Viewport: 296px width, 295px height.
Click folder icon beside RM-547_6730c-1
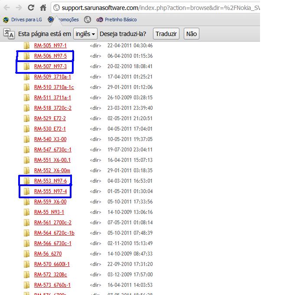click(x=26, y=150)
